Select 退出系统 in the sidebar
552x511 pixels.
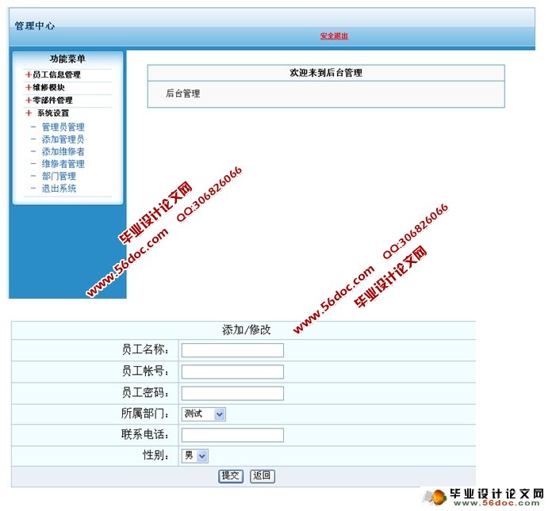point(59,188)
